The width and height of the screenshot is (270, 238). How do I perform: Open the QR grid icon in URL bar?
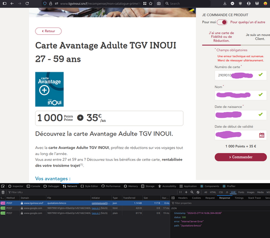[145, 3]
